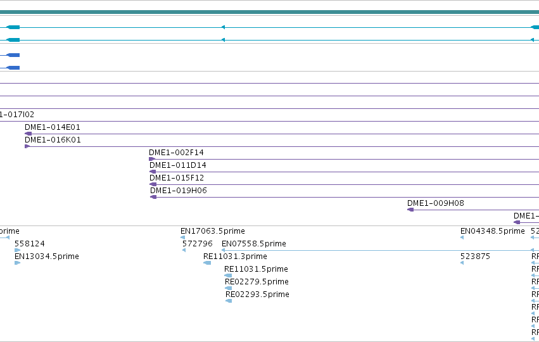Select the upper dark blue exon block
This screenshot has height=342, width=539.
(13, 55)
